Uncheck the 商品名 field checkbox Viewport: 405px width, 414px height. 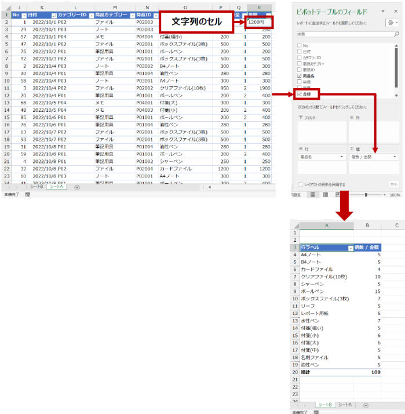[x=299, y=76]
